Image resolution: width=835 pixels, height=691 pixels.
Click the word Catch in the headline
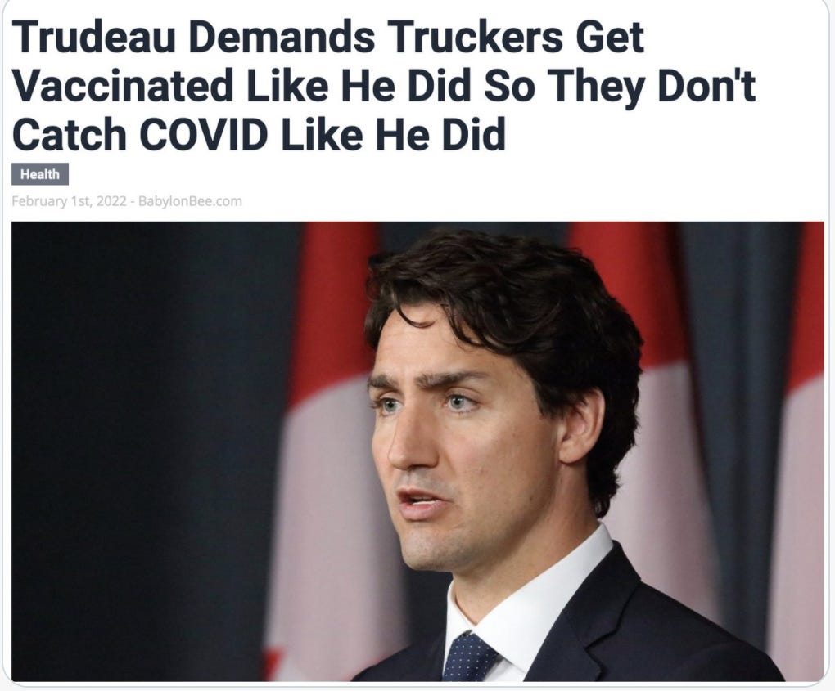click(70, 134)
